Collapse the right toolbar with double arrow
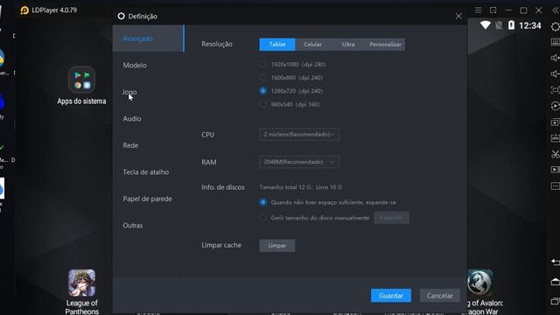 click(556, 10)
